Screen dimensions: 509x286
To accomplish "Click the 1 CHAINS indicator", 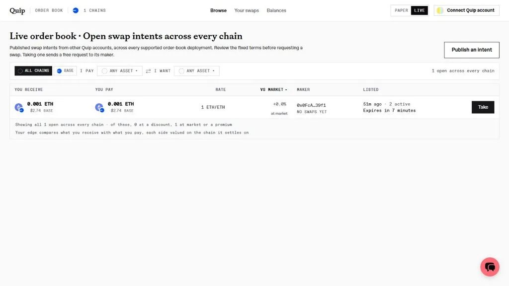I will coord(94,10).
